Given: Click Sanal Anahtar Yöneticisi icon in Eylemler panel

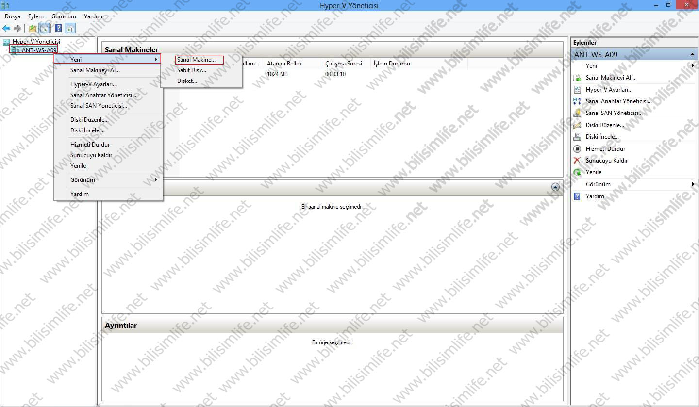Looking at the screenshot, I should point(577,101).
